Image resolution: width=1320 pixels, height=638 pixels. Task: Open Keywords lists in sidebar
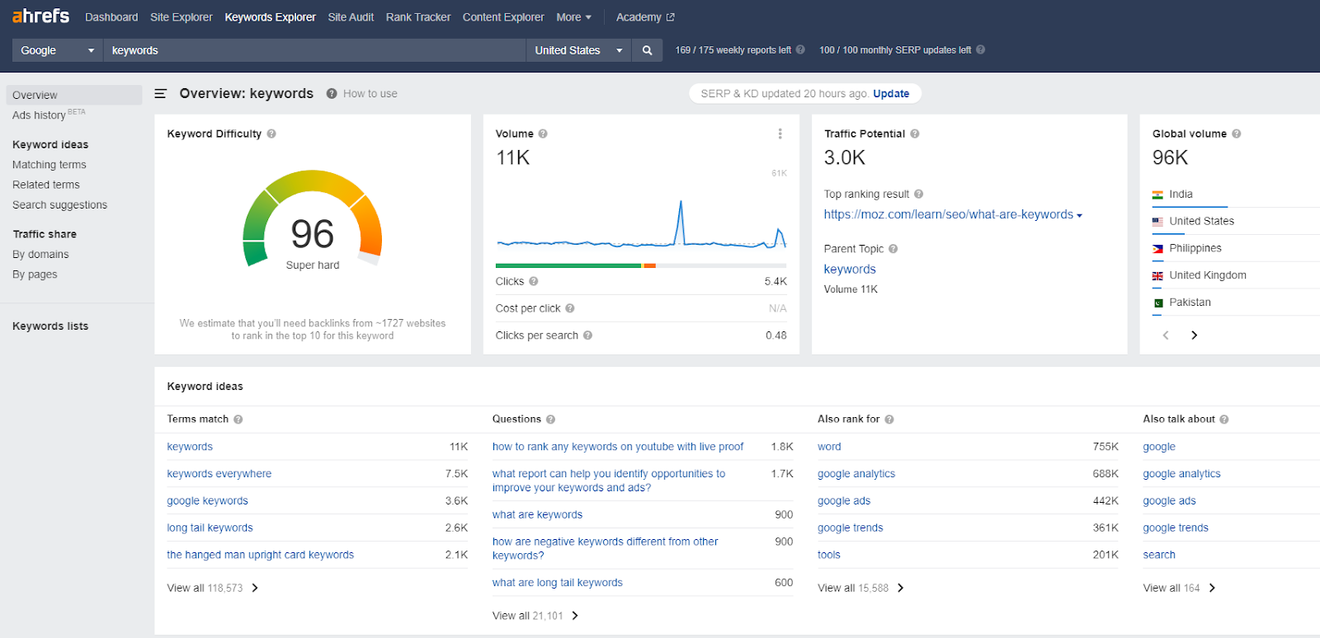click(50, 326)
